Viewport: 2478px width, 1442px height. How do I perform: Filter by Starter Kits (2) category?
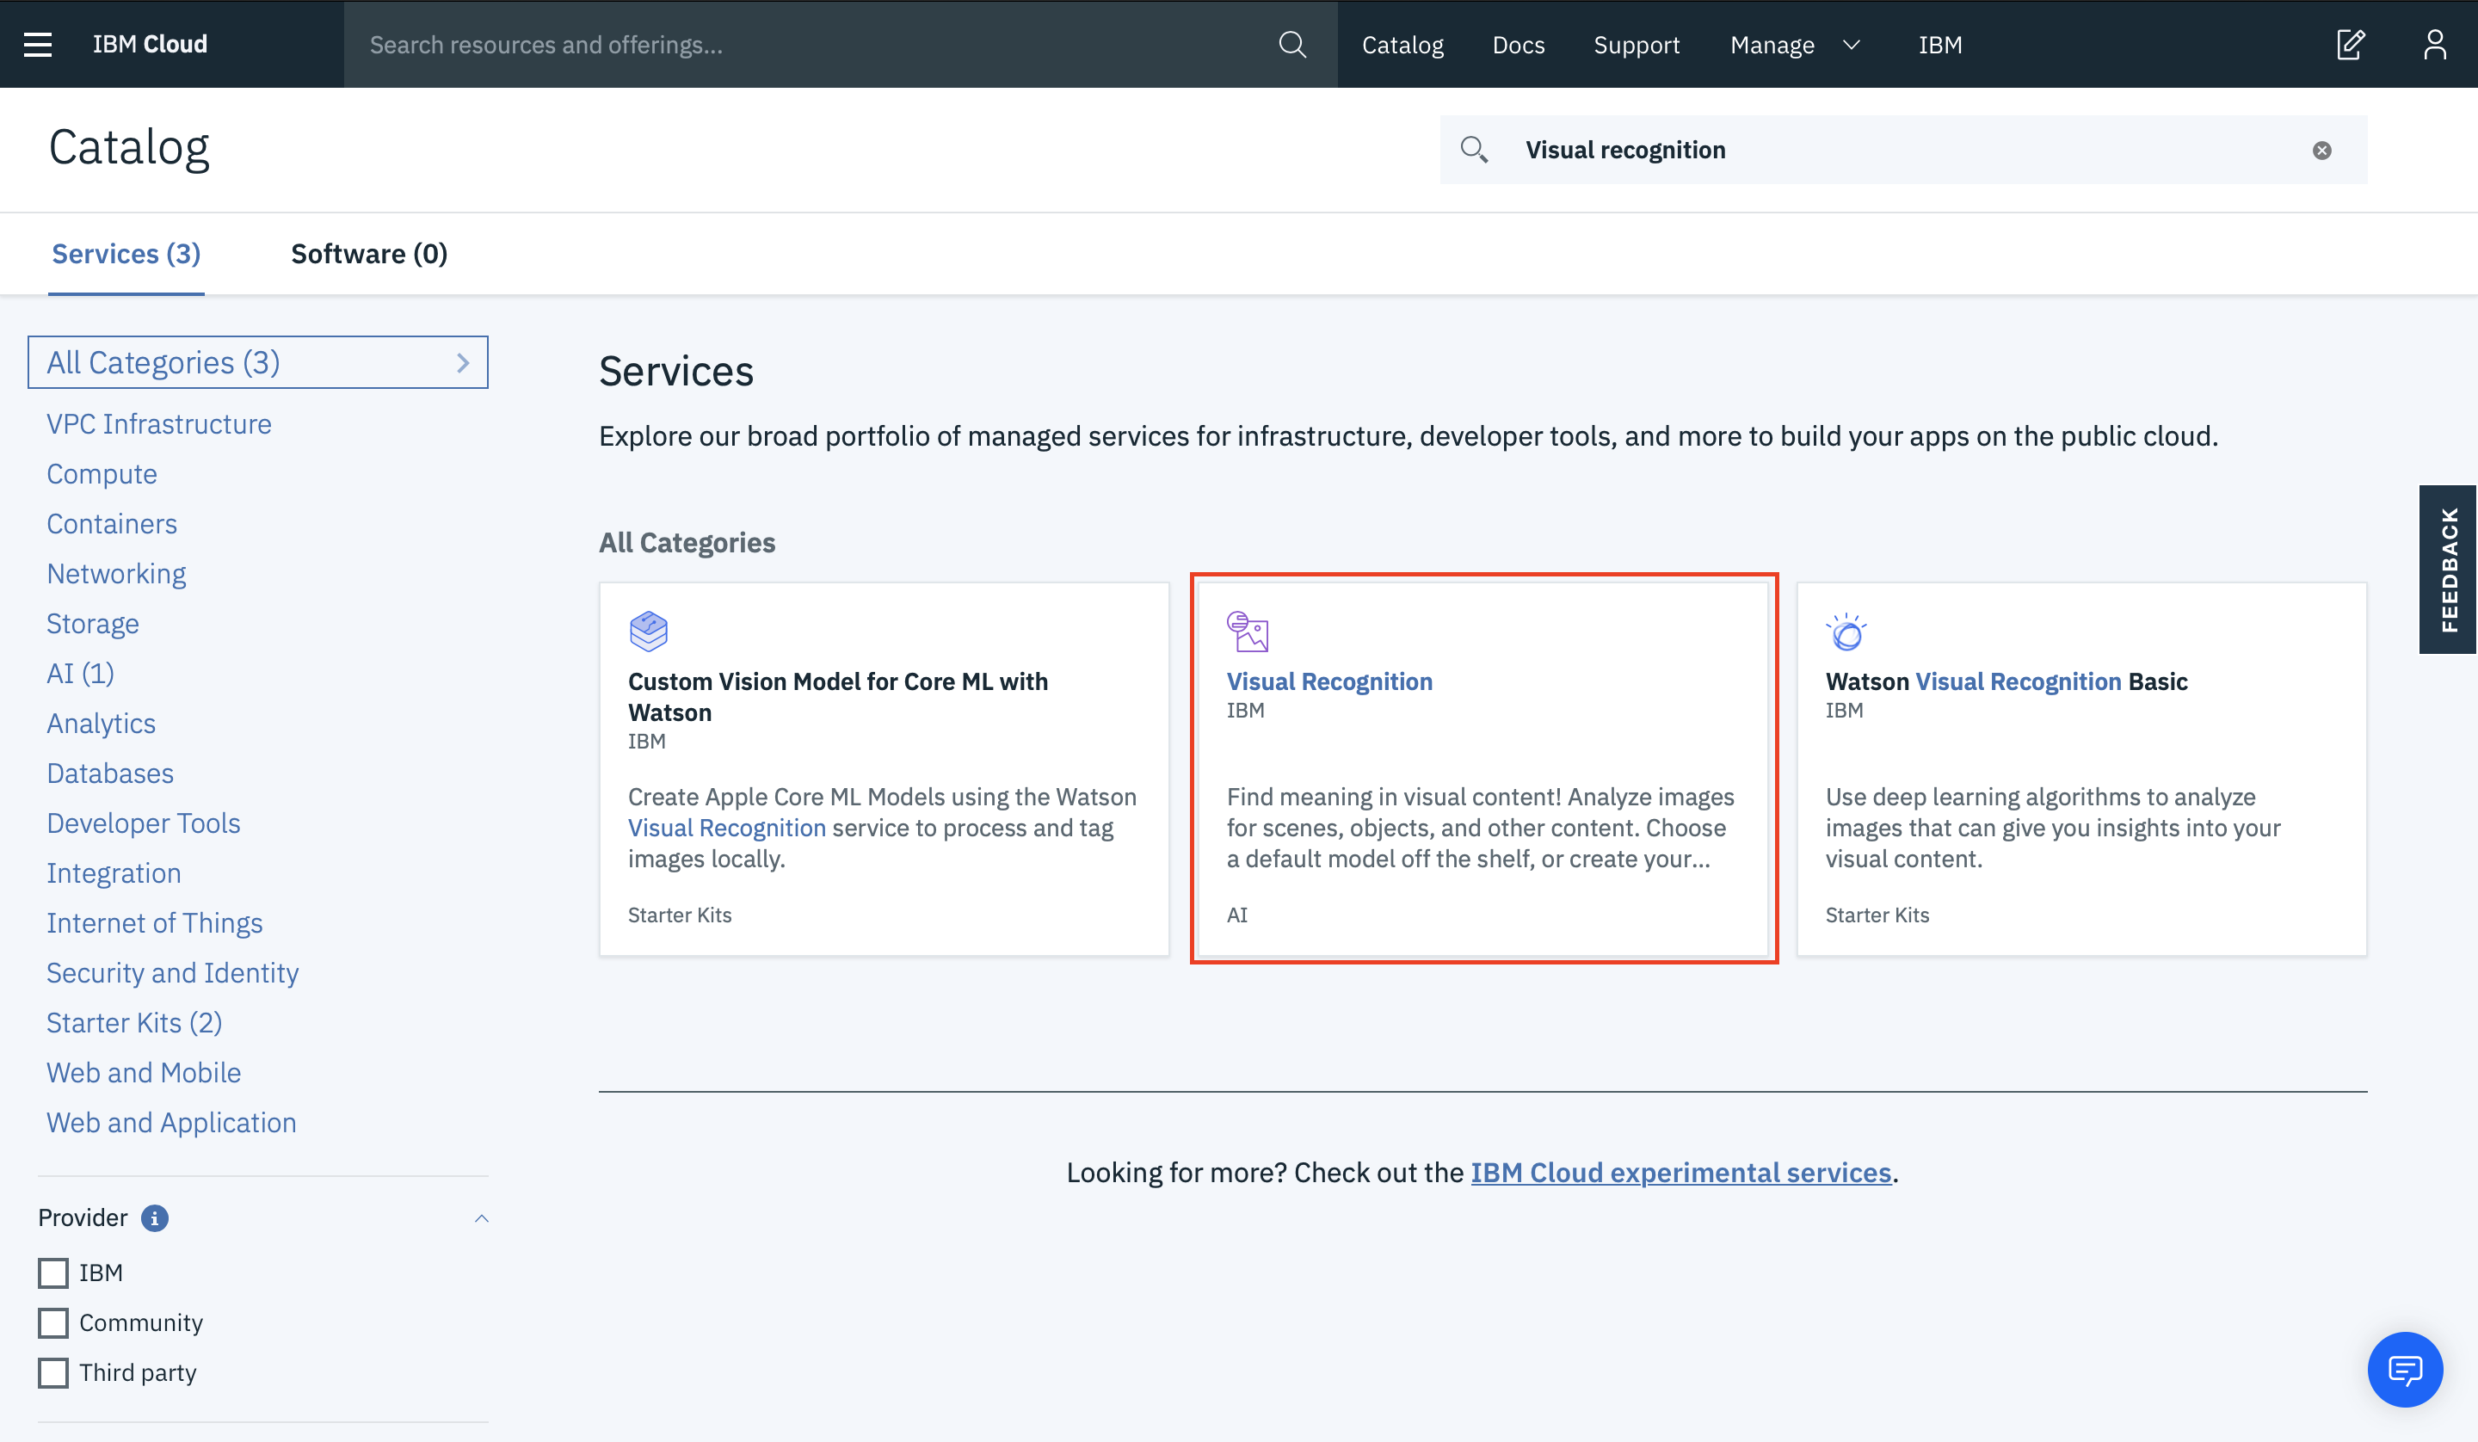click(133, 1023)
